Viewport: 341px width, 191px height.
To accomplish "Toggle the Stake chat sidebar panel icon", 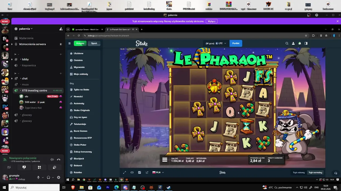I will [306, 43].
